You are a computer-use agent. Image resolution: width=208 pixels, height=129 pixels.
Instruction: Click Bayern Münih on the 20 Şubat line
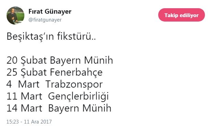[x=81, y=61]
